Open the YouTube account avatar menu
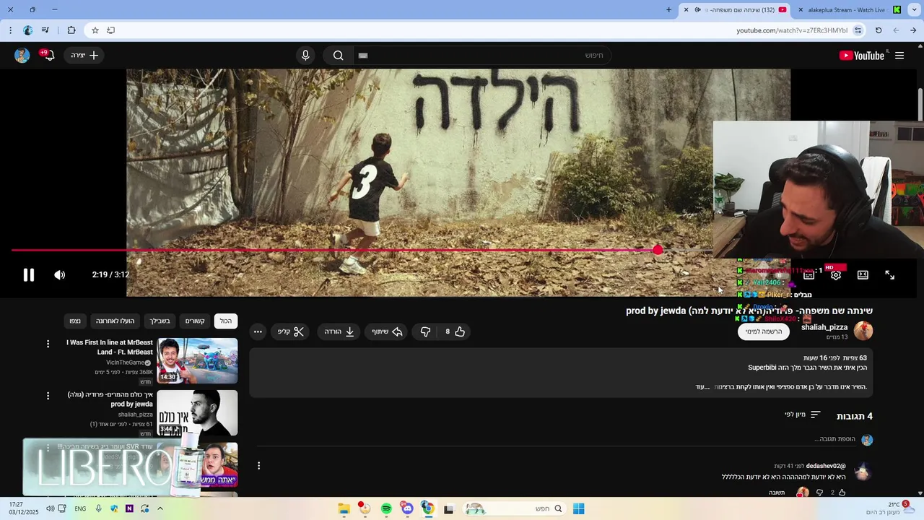This screenshot has width=924, height=520. click(x=22, y=56)
